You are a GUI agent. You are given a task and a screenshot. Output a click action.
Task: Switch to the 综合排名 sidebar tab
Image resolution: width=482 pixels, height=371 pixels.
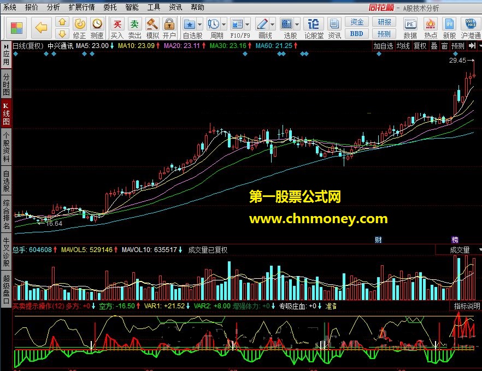6,214
